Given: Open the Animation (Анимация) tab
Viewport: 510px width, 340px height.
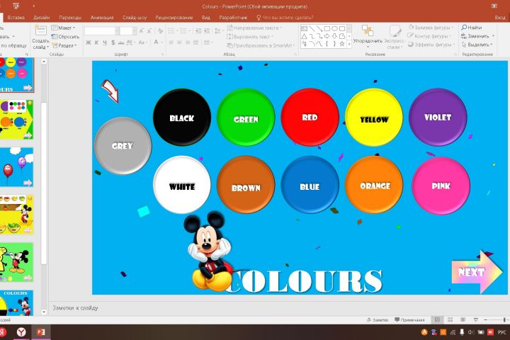Looking at the screenshot, I should [x=102, y=18].
